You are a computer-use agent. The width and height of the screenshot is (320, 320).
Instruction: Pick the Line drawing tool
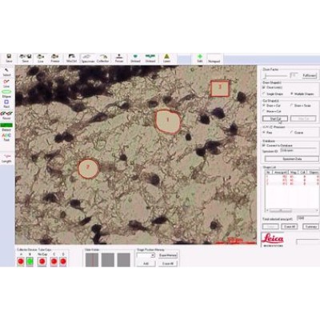6,83
